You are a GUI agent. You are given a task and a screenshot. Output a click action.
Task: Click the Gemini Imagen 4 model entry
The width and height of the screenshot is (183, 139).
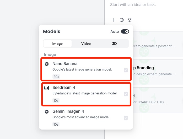tap(86, 118)
